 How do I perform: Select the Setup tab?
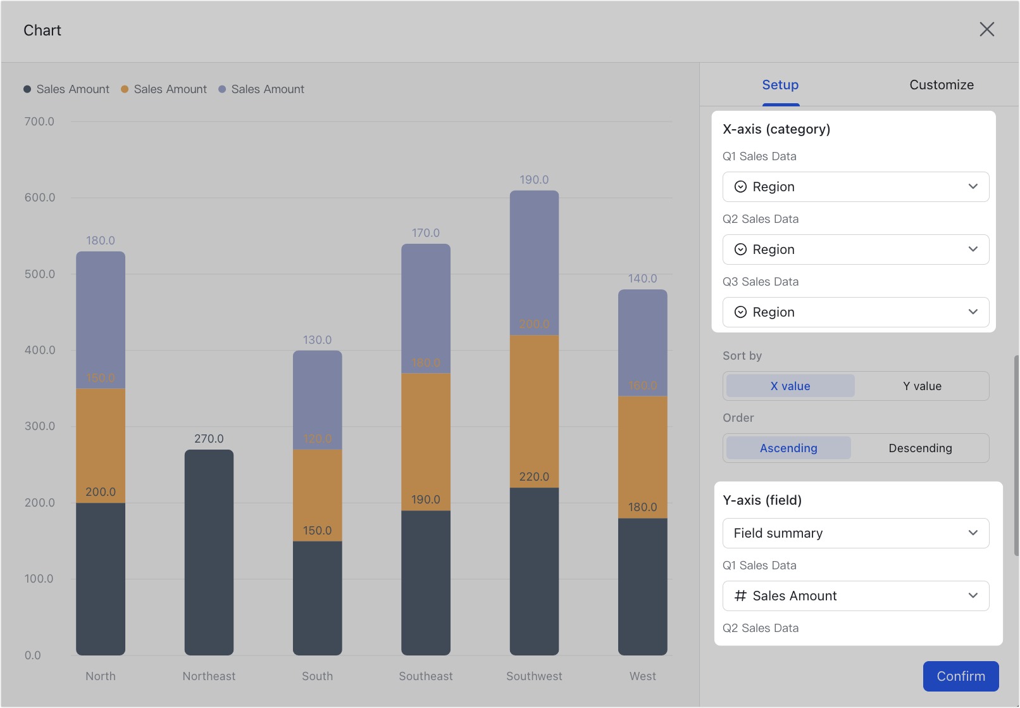[780, 84]
